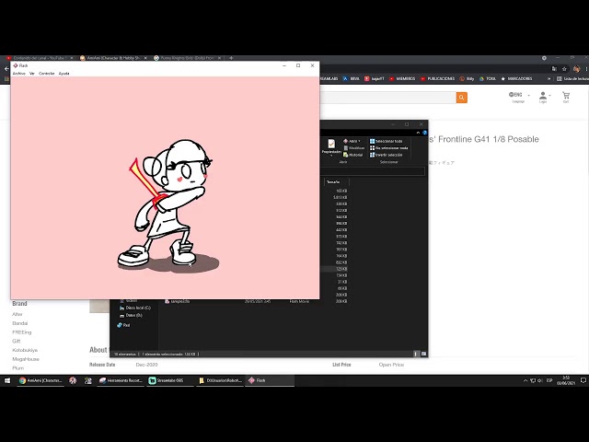
Task: Open the Control menu in Flash
Action: 47,74
